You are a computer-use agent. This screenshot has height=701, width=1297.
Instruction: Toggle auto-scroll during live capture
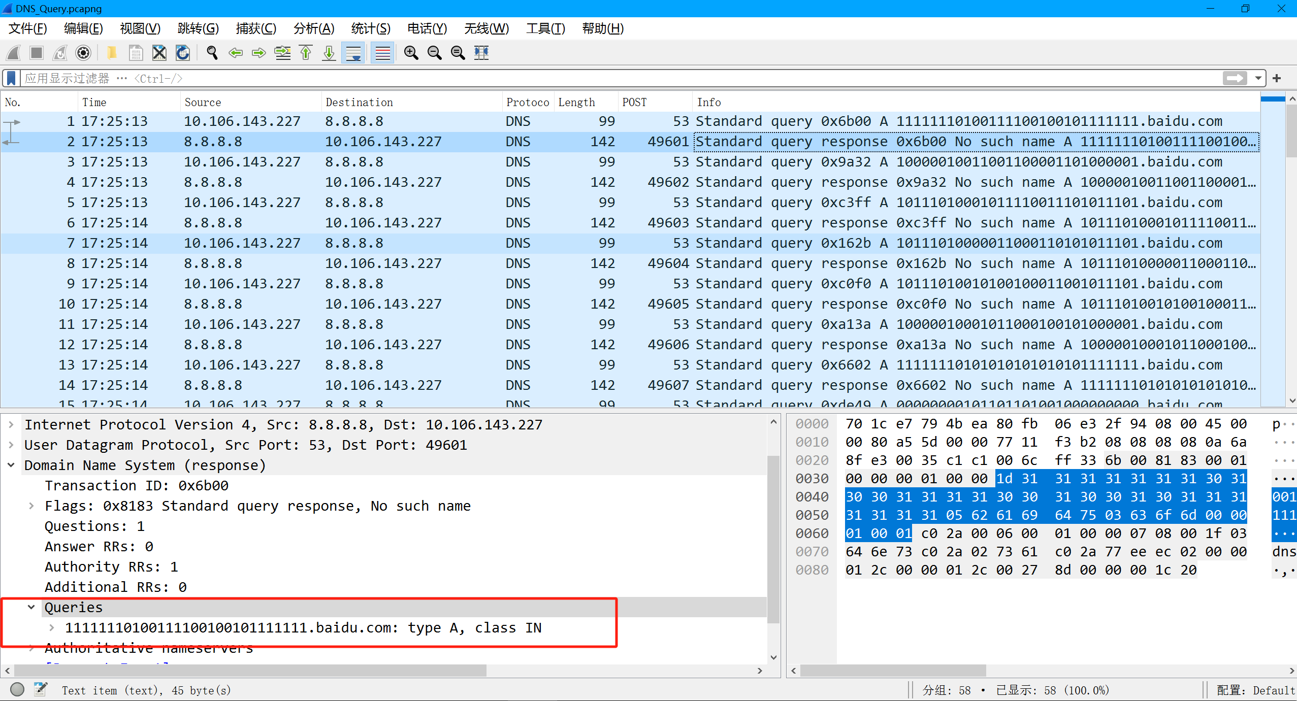[353, 53]
